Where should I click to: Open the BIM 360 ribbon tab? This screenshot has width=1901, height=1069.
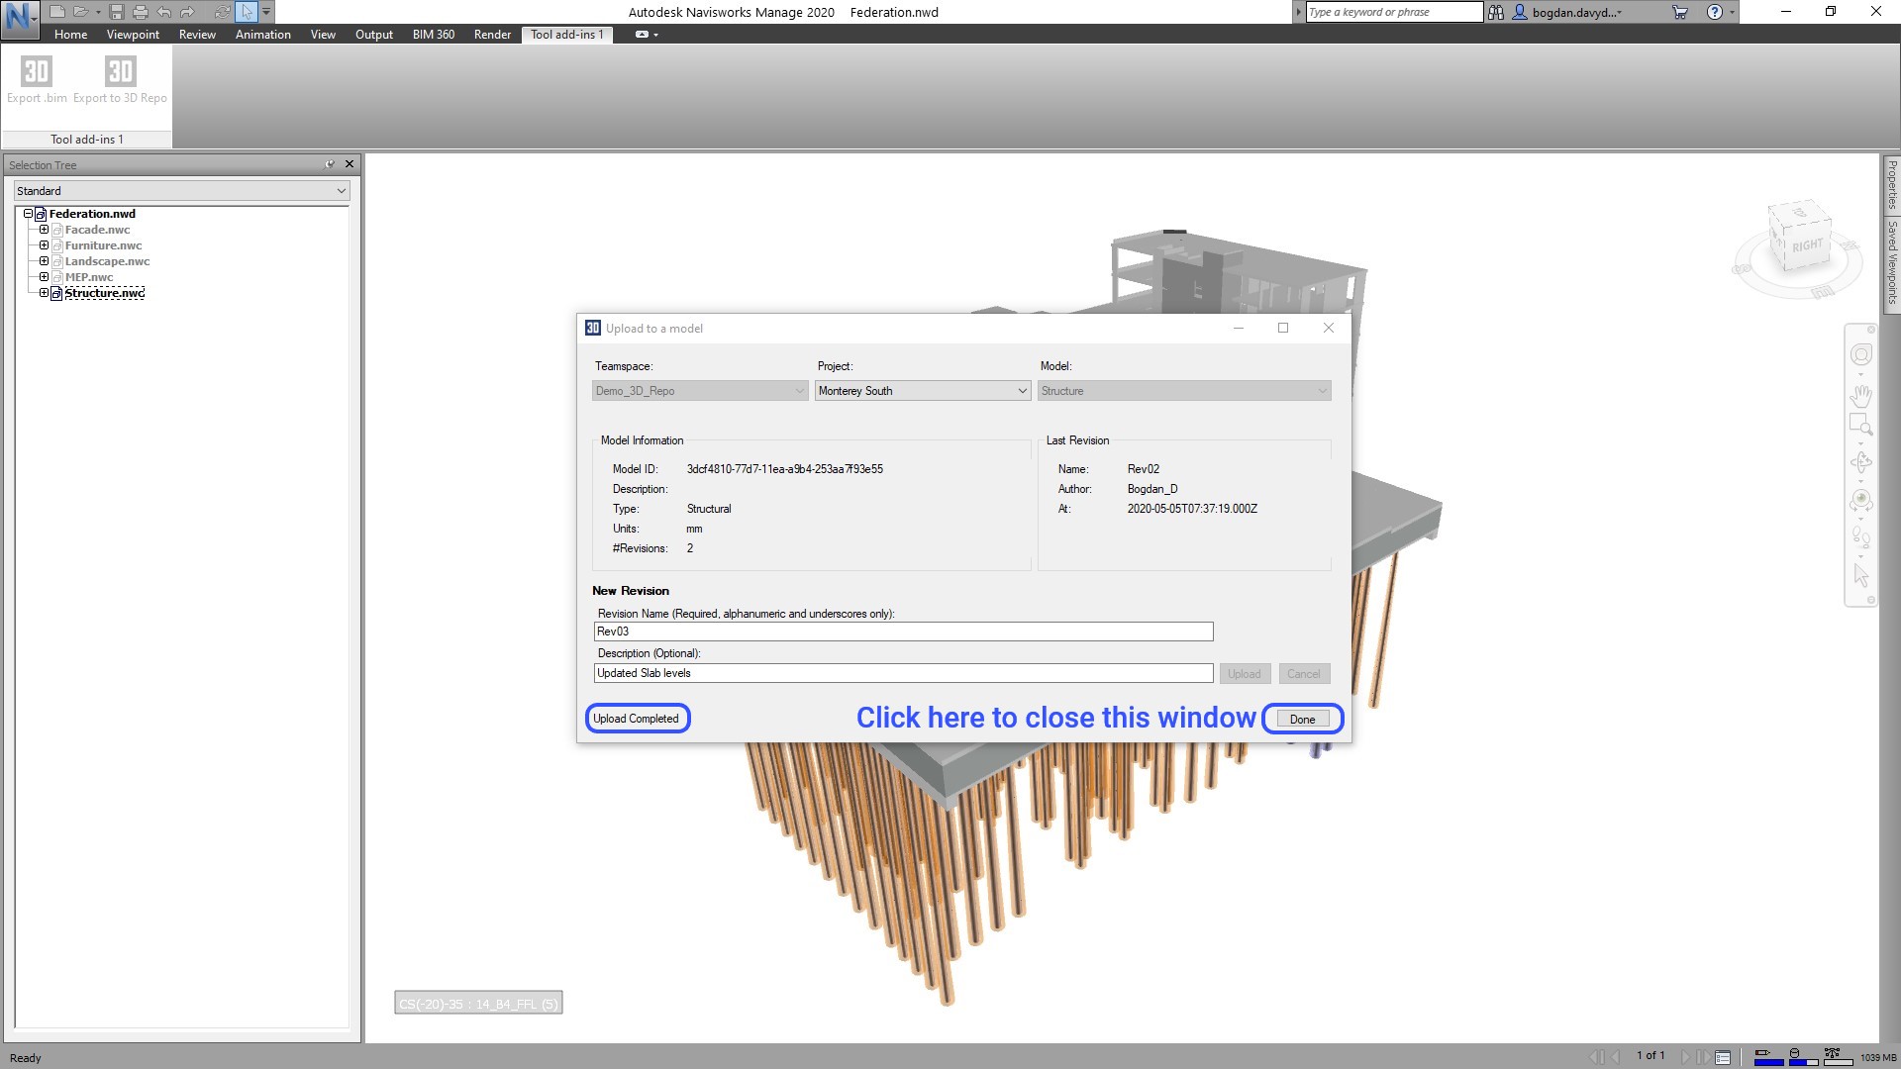(433, 35)
